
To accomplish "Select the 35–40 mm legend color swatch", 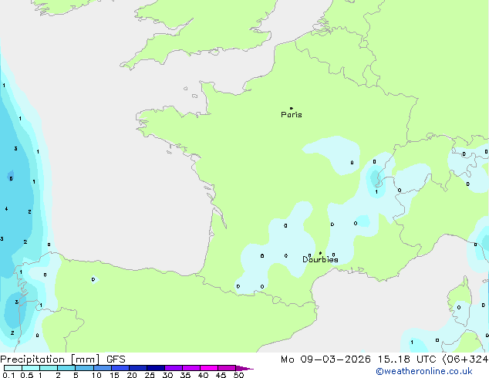I will (191, 368).
